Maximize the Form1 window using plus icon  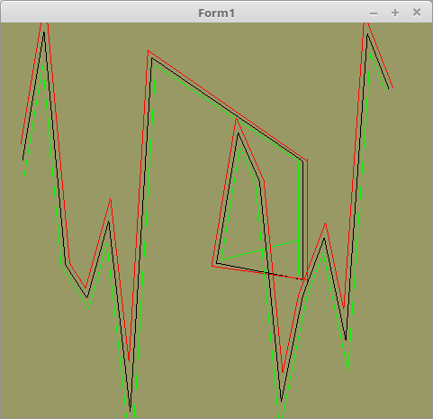(x=395, y=13)
